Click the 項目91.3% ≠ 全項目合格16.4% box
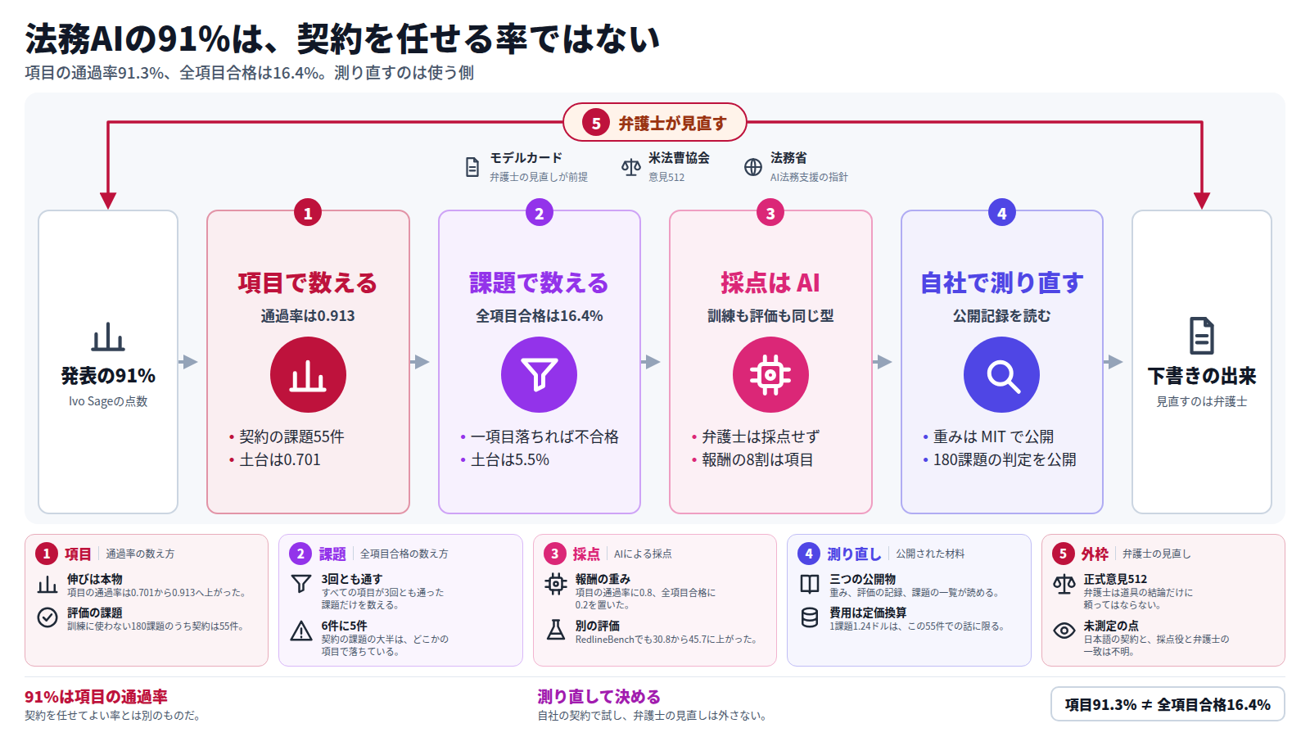 (x=1168, y=704)
